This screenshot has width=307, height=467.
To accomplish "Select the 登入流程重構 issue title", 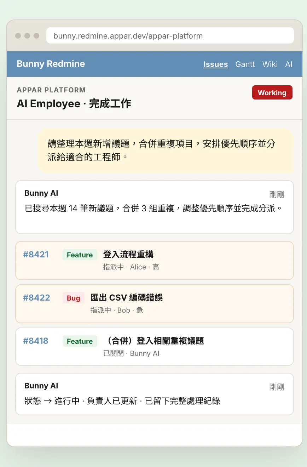I will 128,255.
